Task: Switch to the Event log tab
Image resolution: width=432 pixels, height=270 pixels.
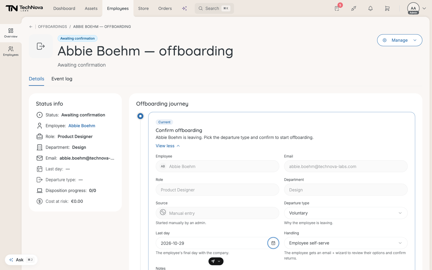Action: coord(62,79)
